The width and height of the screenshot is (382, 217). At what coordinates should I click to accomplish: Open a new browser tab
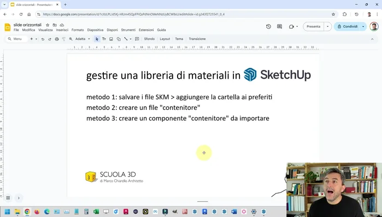65,4
